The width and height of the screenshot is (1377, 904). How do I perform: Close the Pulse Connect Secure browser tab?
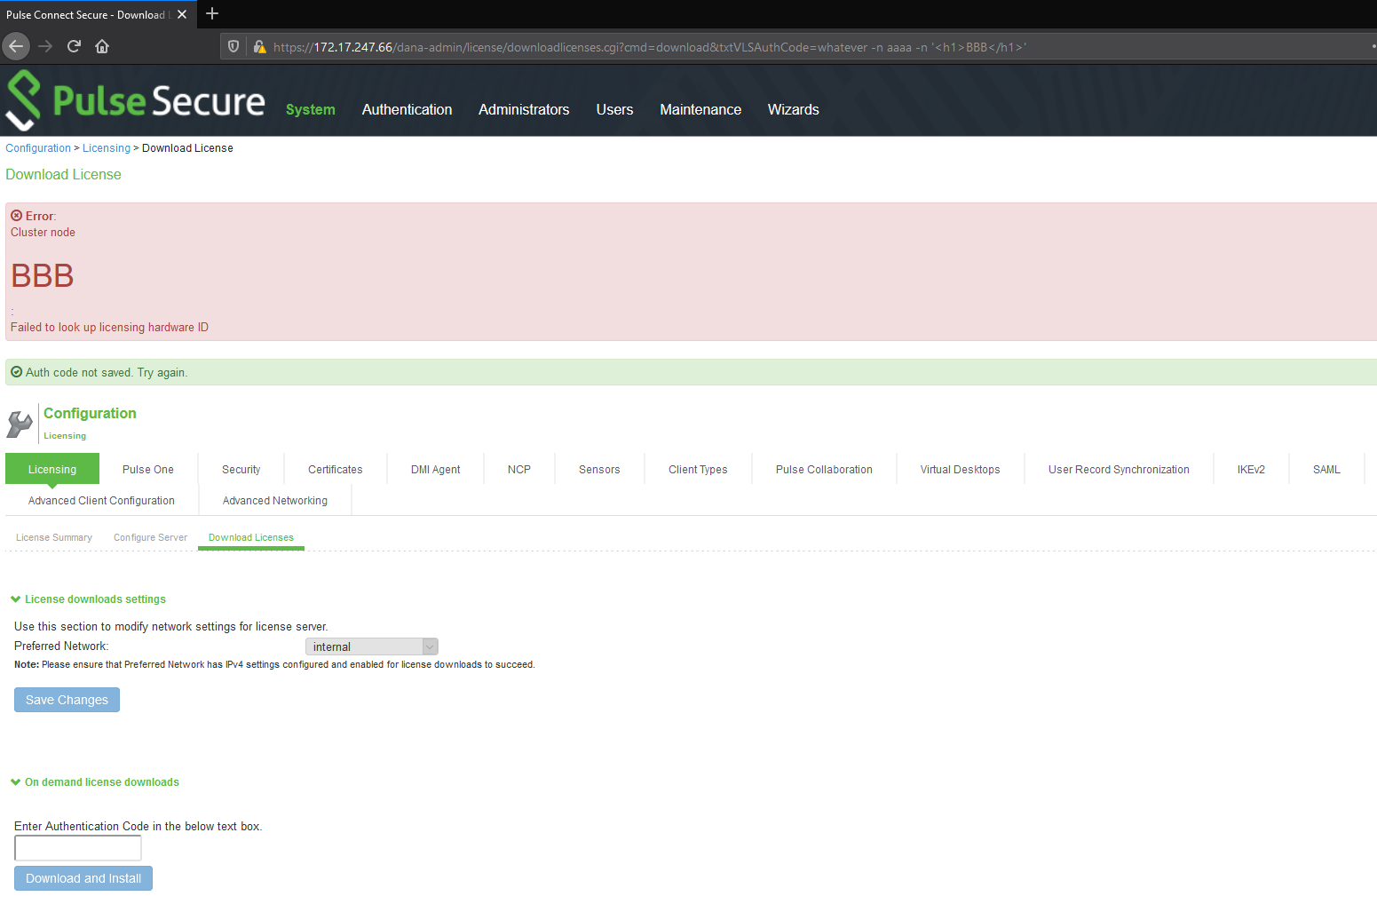[182, 14]
